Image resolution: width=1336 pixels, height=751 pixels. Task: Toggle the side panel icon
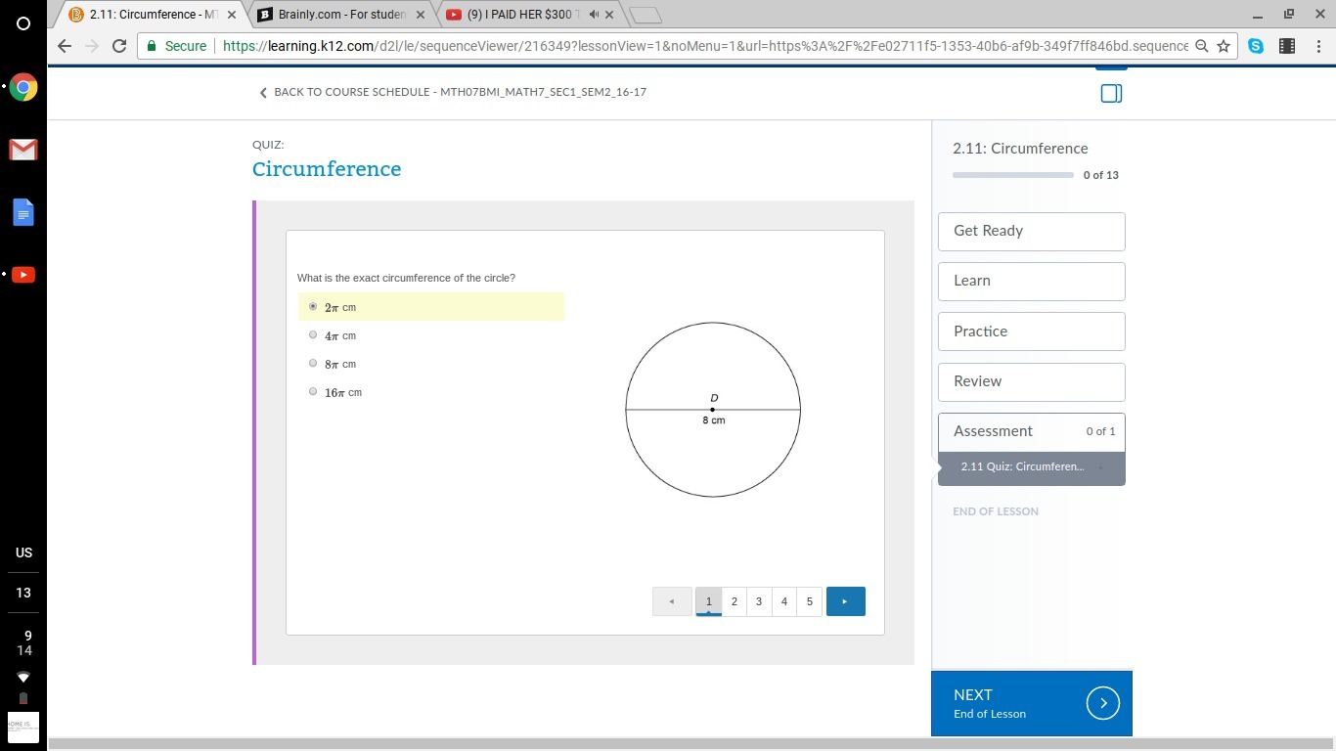[1111, 94]
